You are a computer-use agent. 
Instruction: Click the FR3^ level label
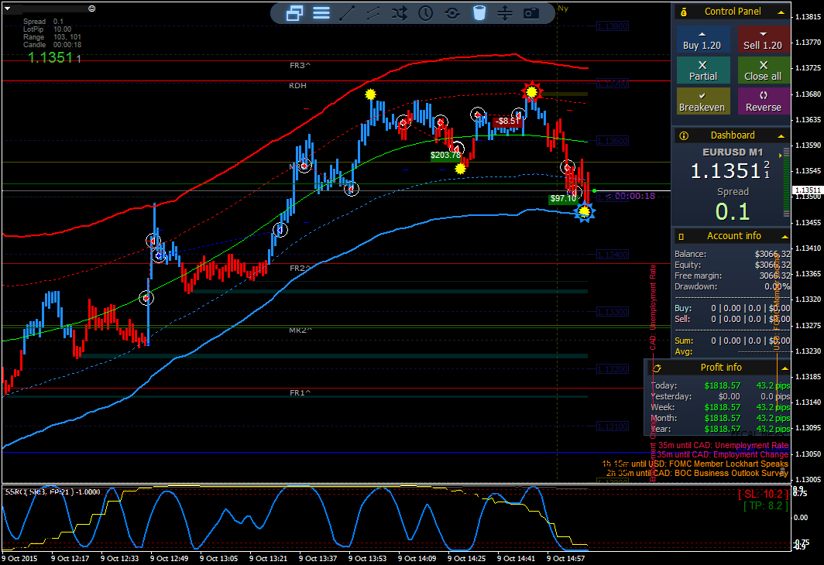tap(300, 66)
